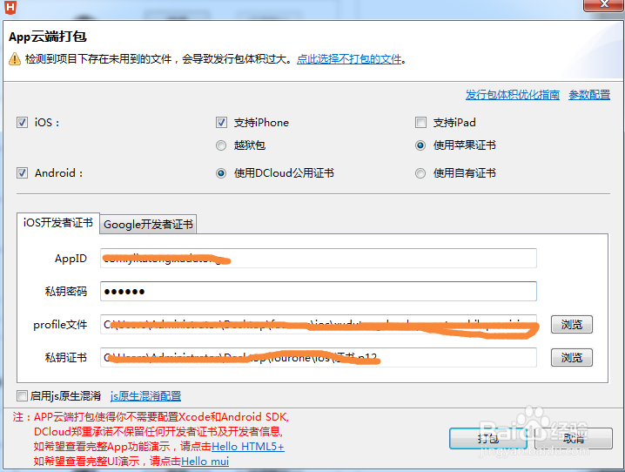The height and width of the screenshot is (472, 625).
Task: Enable the 启用js原生混淆 checkbox
Action: click(x=22, y=396)
